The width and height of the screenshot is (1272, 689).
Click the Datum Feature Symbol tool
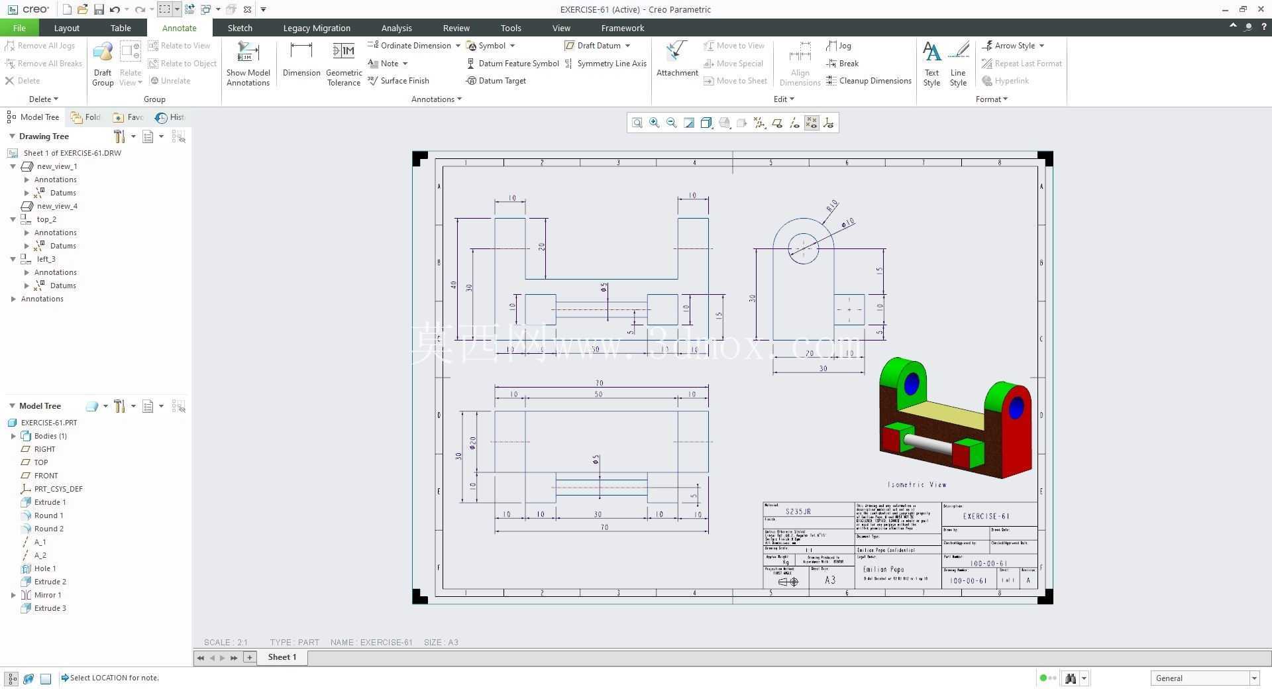click(x=513, y=64)
